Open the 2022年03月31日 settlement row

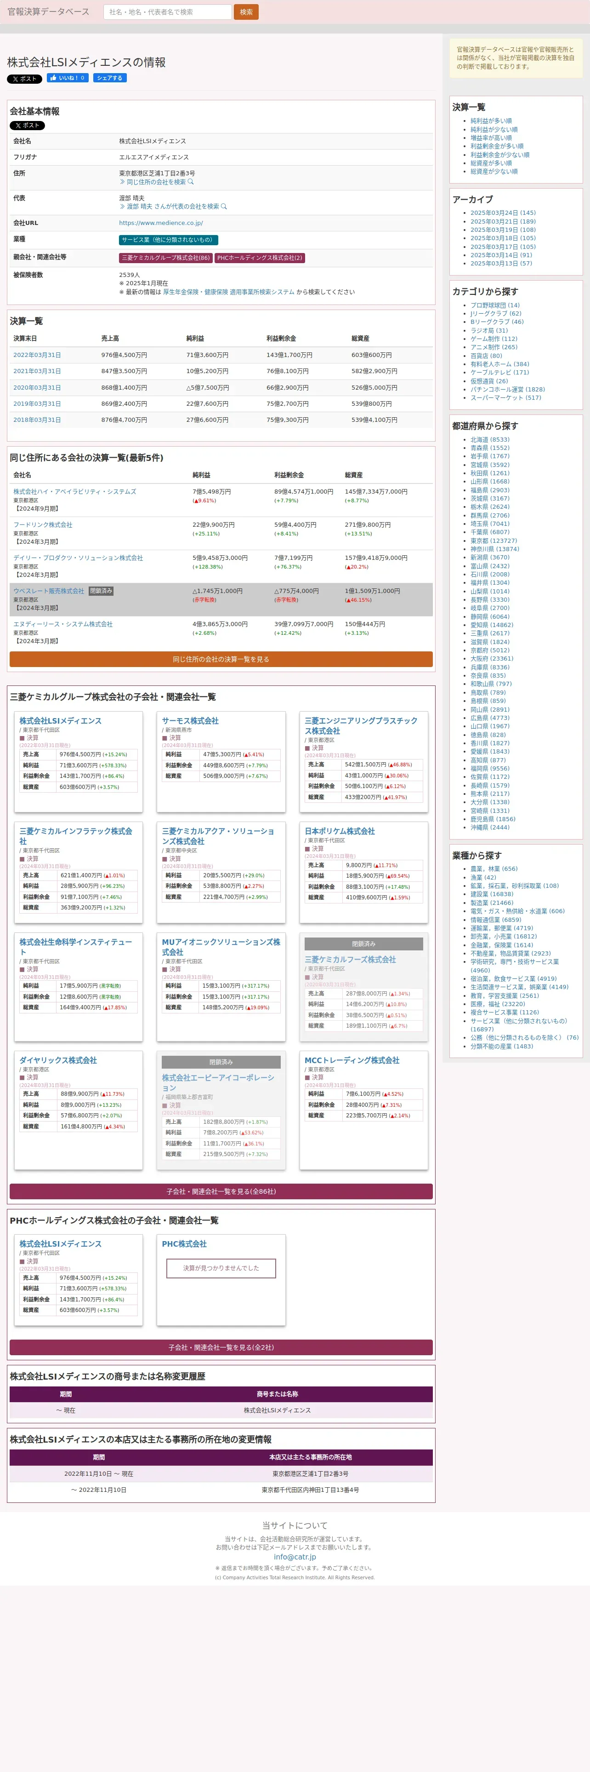tap(37, 355)
